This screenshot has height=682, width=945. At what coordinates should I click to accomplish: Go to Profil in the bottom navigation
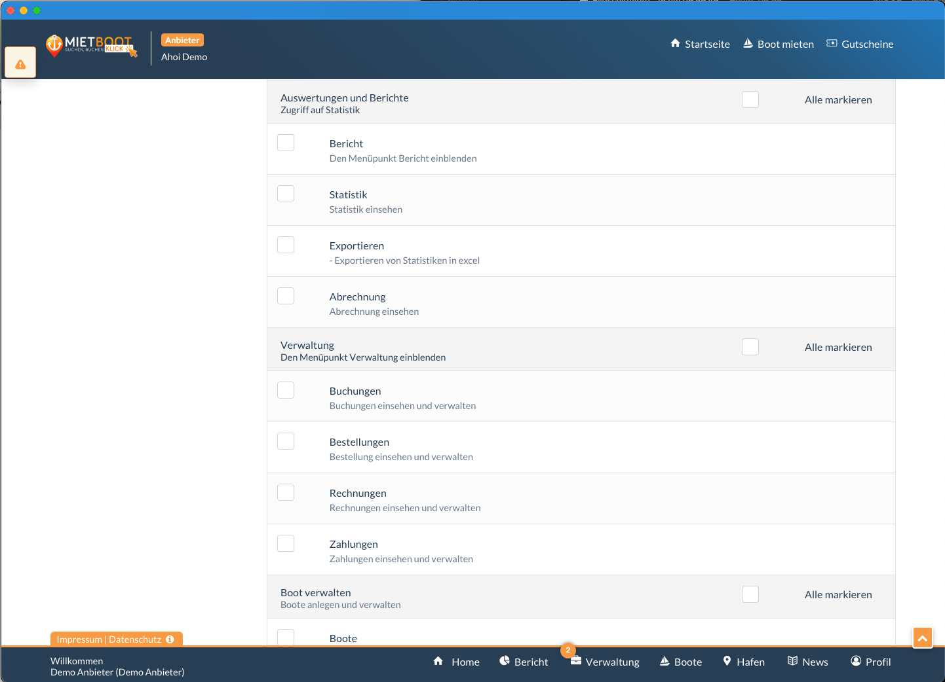[x=870, y=662]
